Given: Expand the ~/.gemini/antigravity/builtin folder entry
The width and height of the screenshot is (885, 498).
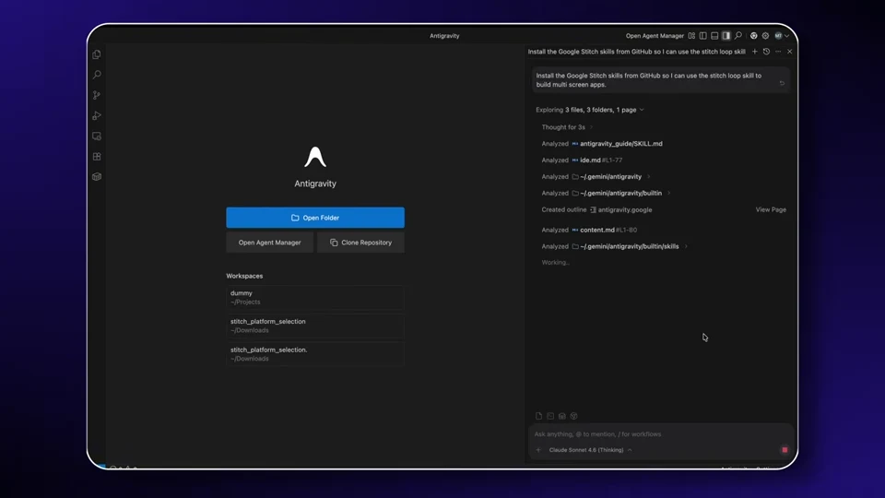Looking at the screenshot, I should [620, 193].
